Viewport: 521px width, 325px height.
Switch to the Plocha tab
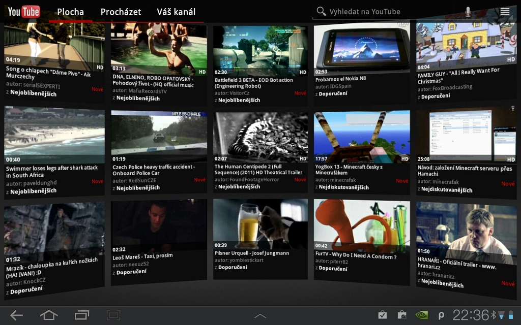click(x=70, y=11)
